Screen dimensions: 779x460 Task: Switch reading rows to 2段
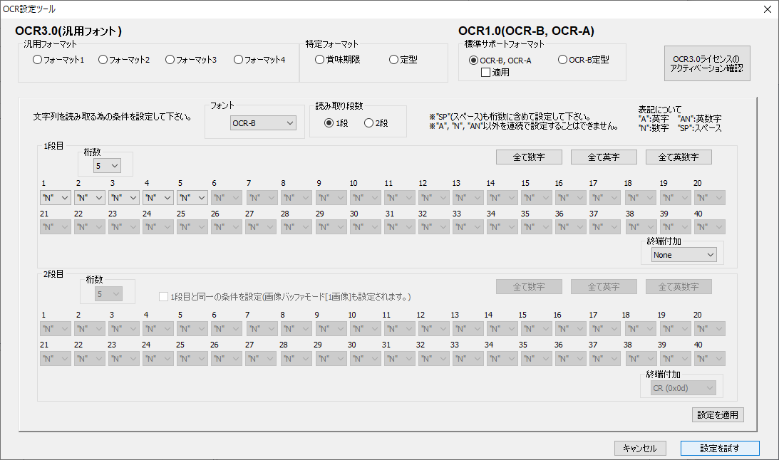click(x=369, y=122)
